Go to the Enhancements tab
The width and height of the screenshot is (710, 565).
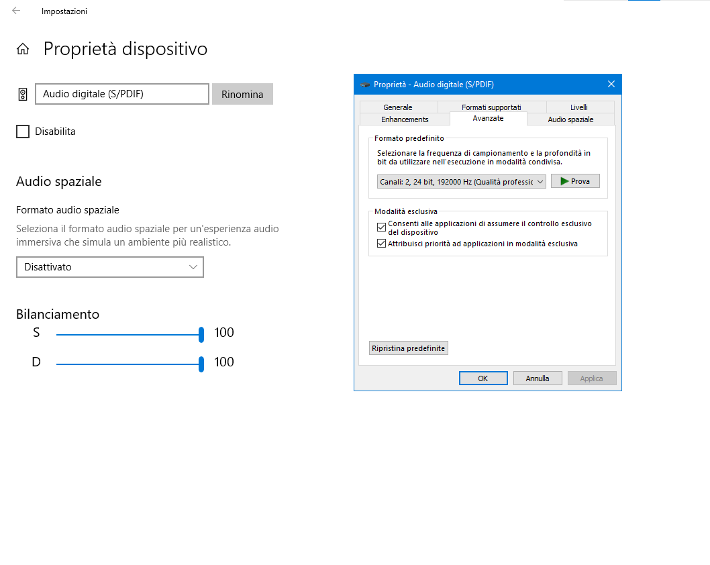(x=405, y=119)
